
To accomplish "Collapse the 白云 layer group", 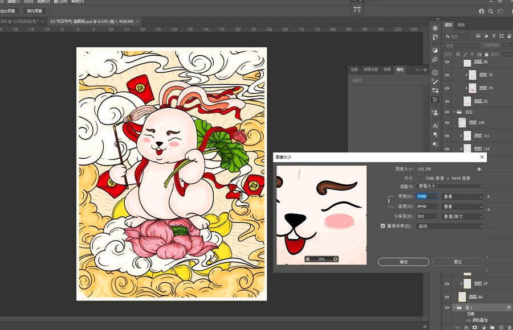I will (x=454, y=112).
